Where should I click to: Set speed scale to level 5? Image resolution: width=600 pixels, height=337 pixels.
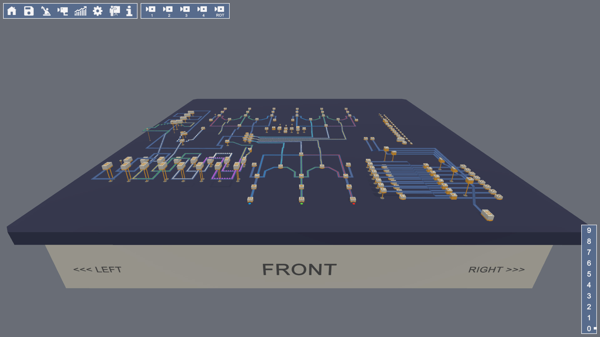pos(589,274)
